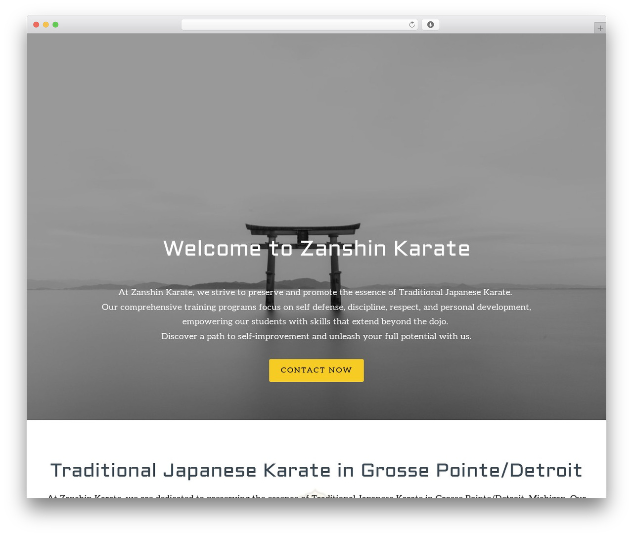Click the line starting 'empowering our students with skills'
Viewport: 633px width, 536px height.
pos(316,321)
